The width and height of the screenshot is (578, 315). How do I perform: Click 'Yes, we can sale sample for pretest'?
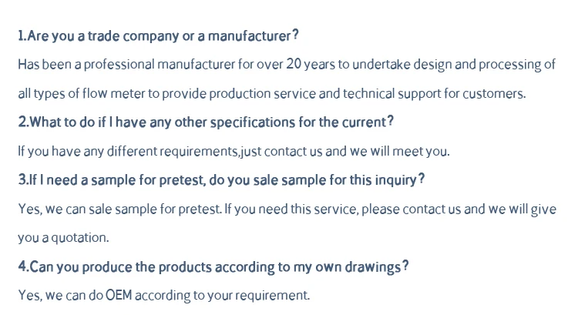tap(119, 209)
